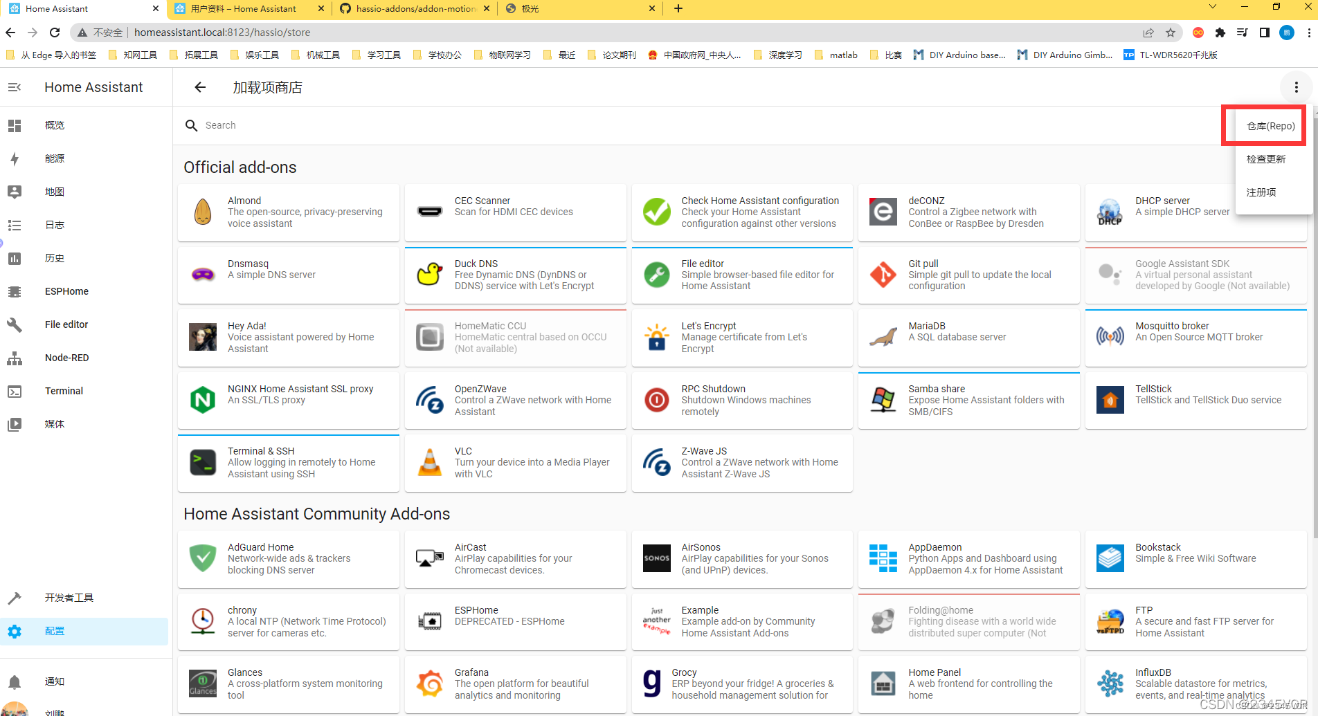This screenshot has width=1318, height=716.
Task: Switch to the 极光 browser tab
Action: [x=580, y=9]
